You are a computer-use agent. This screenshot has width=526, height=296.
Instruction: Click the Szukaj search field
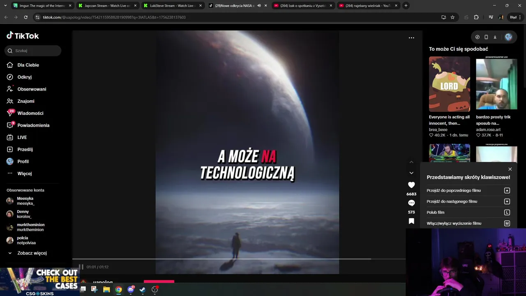coord(33,51)
